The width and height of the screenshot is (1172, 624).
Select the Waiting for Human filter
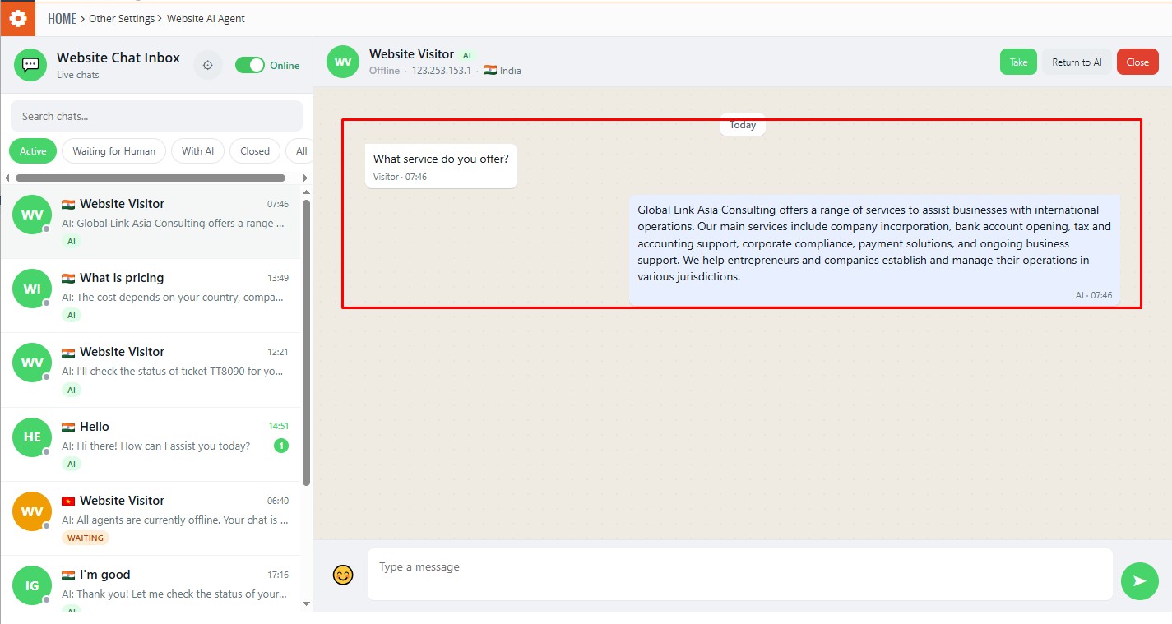(x=114, y=151)
